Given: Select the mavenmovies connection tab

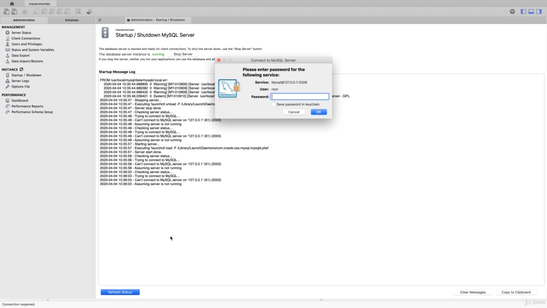Looking at the screenshot, I should (39, 3).
